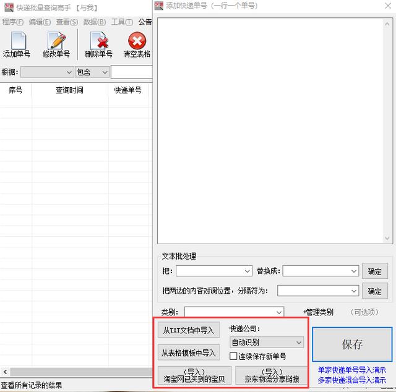Expand the 把 find-text dropdown

click(247, 271)
